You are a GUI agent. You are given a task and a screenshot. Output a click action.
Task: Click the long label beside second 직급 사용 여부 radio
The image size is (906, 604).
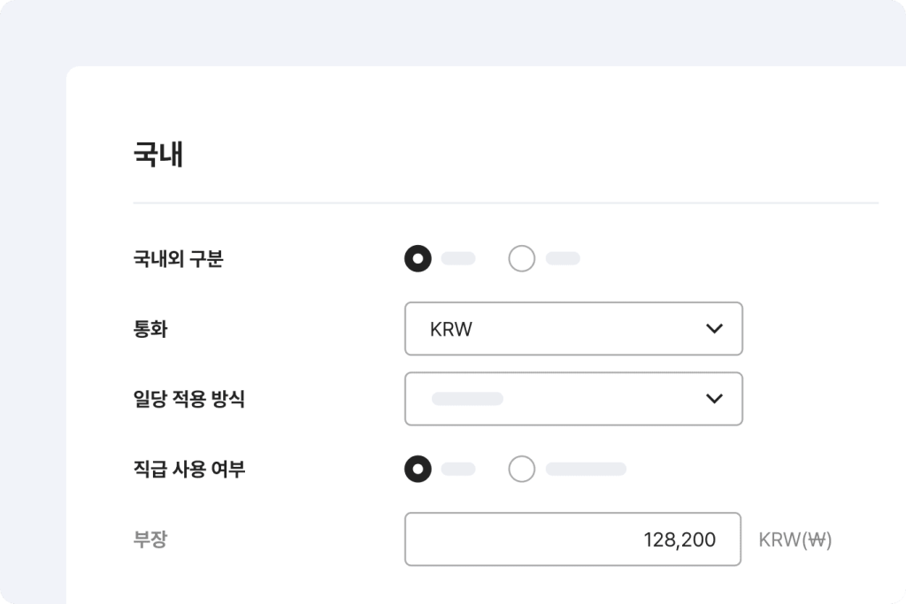coord(586,470)
